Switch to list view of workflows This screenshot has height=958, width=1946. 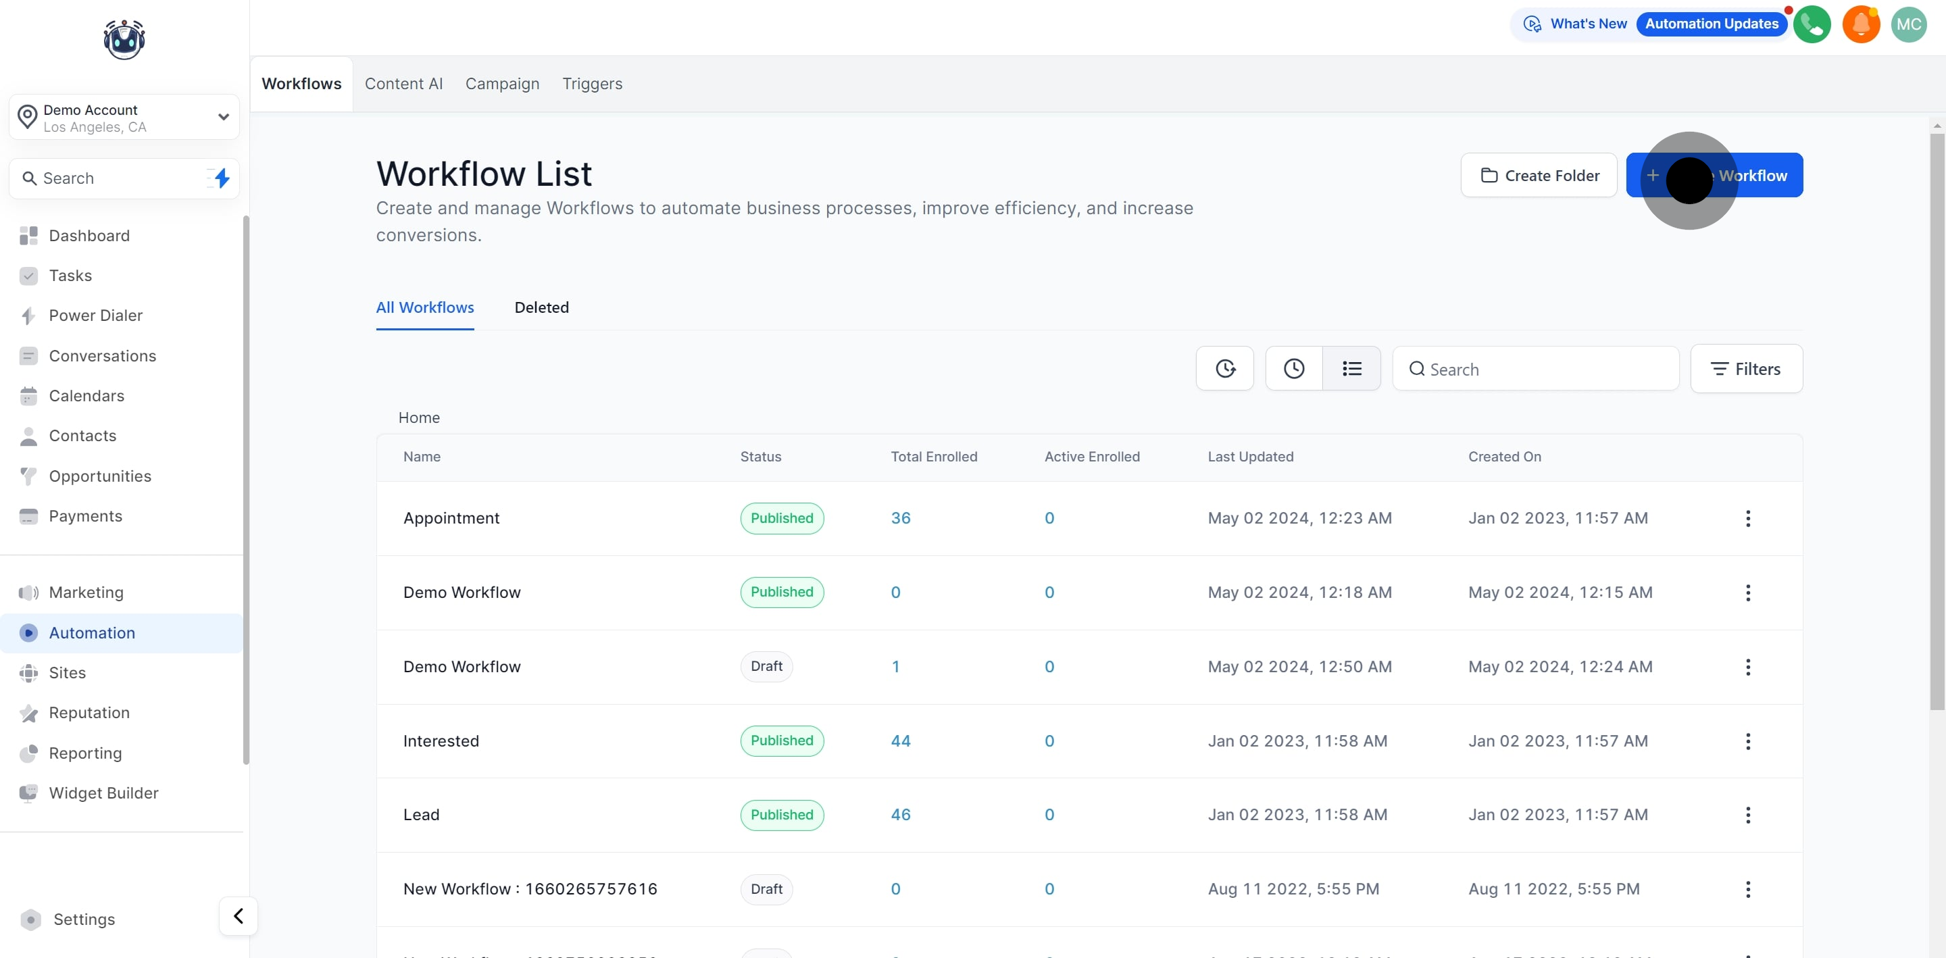[x=1352, y=368]
